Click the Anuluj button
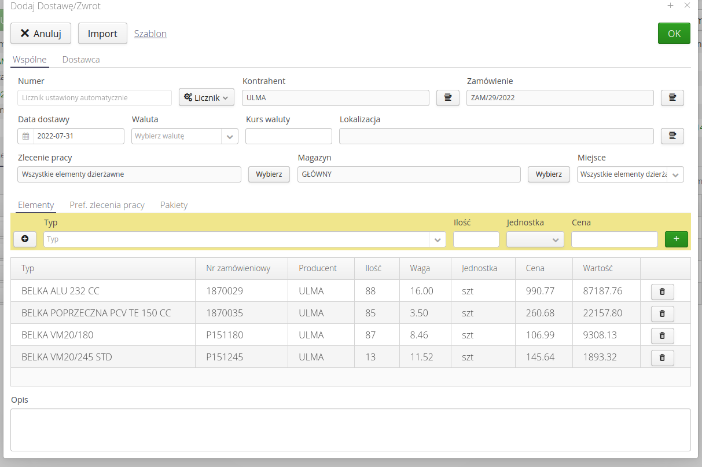Image resolution: width=702 pixels, height=467 pixels. (x=41, y=33)
